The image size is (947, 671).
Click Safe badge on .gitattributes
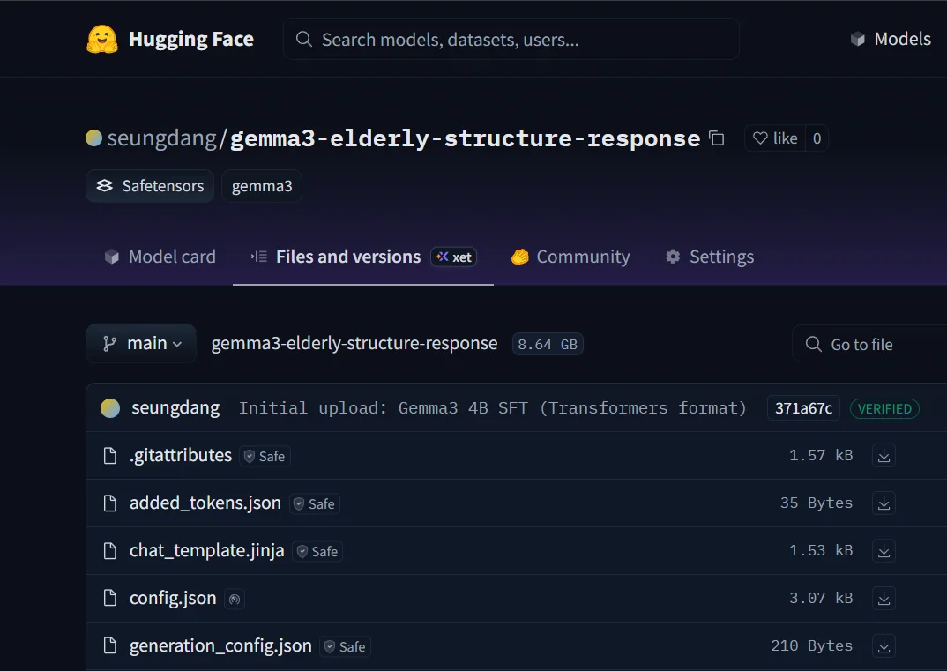pos(265,456)
